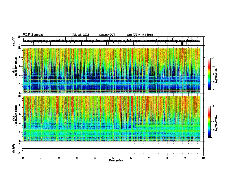Image resolution: width=229 pixels, height=177 pixels.
Task: Click the '2' kHz tick on ch.1 spectrogram
Action: pos(20,84)
